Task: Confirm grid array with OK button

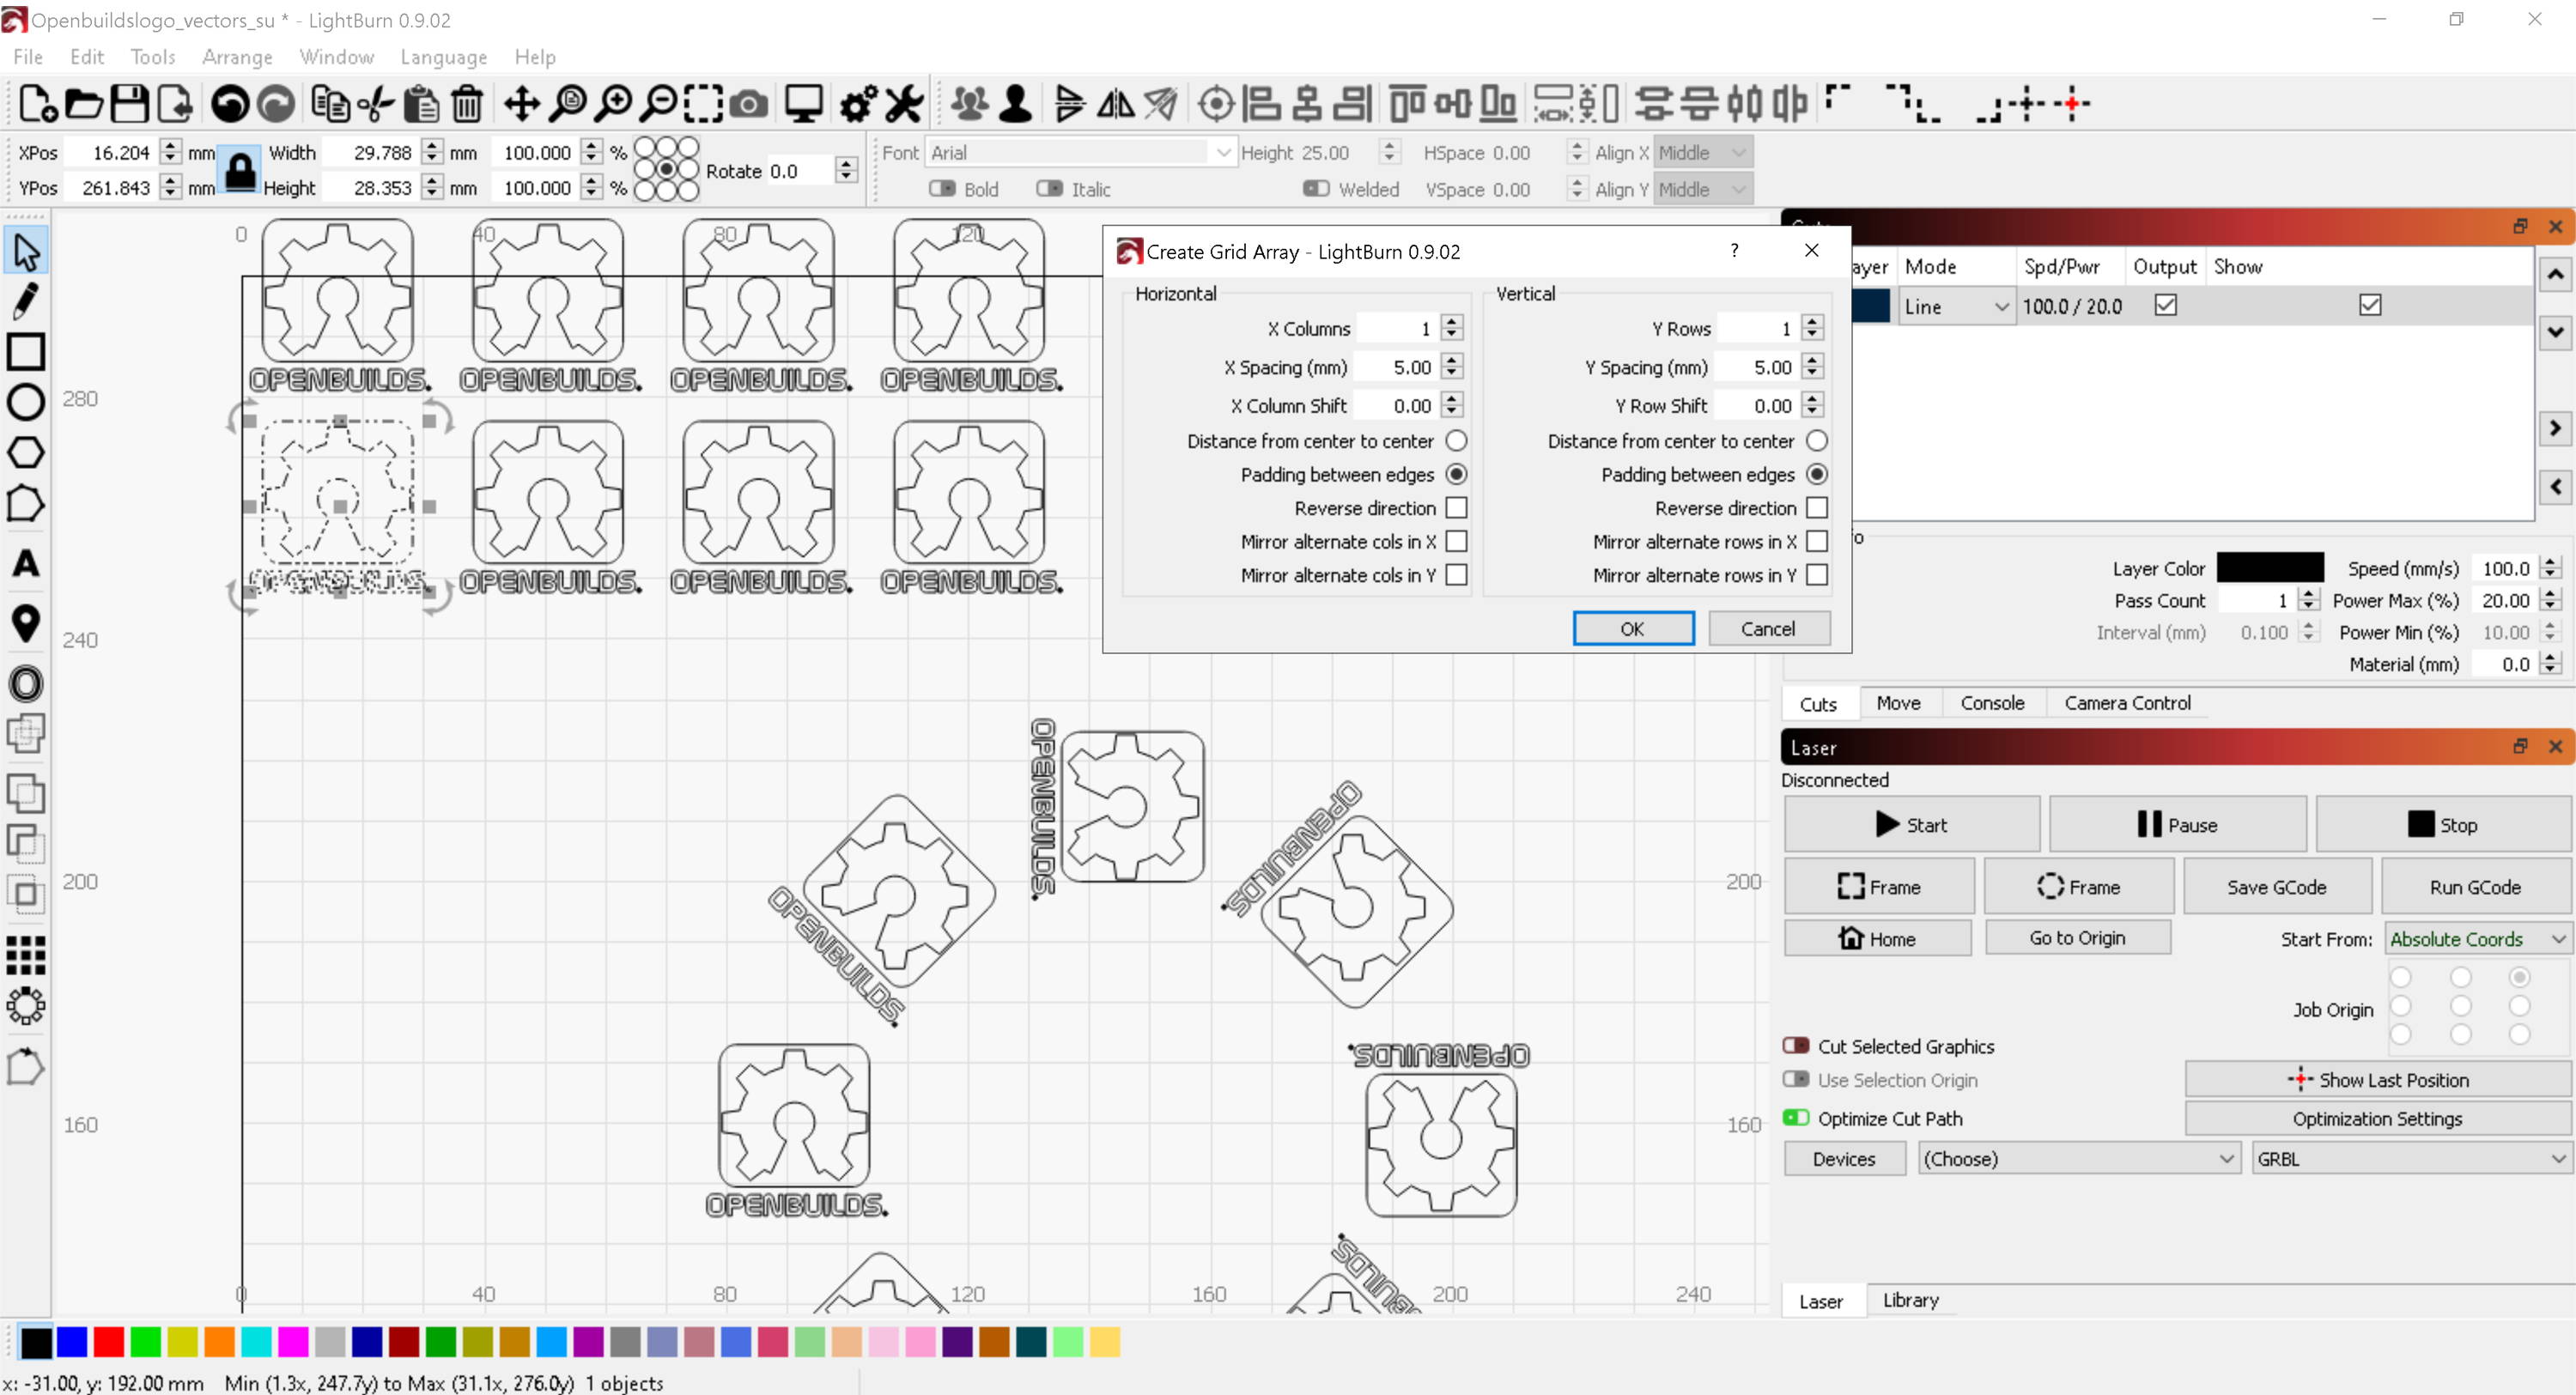Action: point(1633,628)
